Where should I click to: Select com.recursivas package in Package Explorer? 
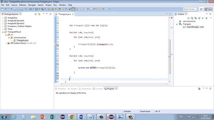20,38
